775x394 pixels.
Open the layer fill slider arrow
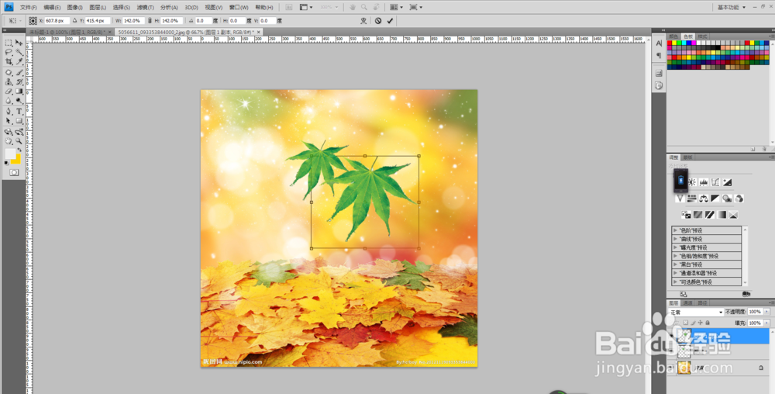[x=766, y=323]
